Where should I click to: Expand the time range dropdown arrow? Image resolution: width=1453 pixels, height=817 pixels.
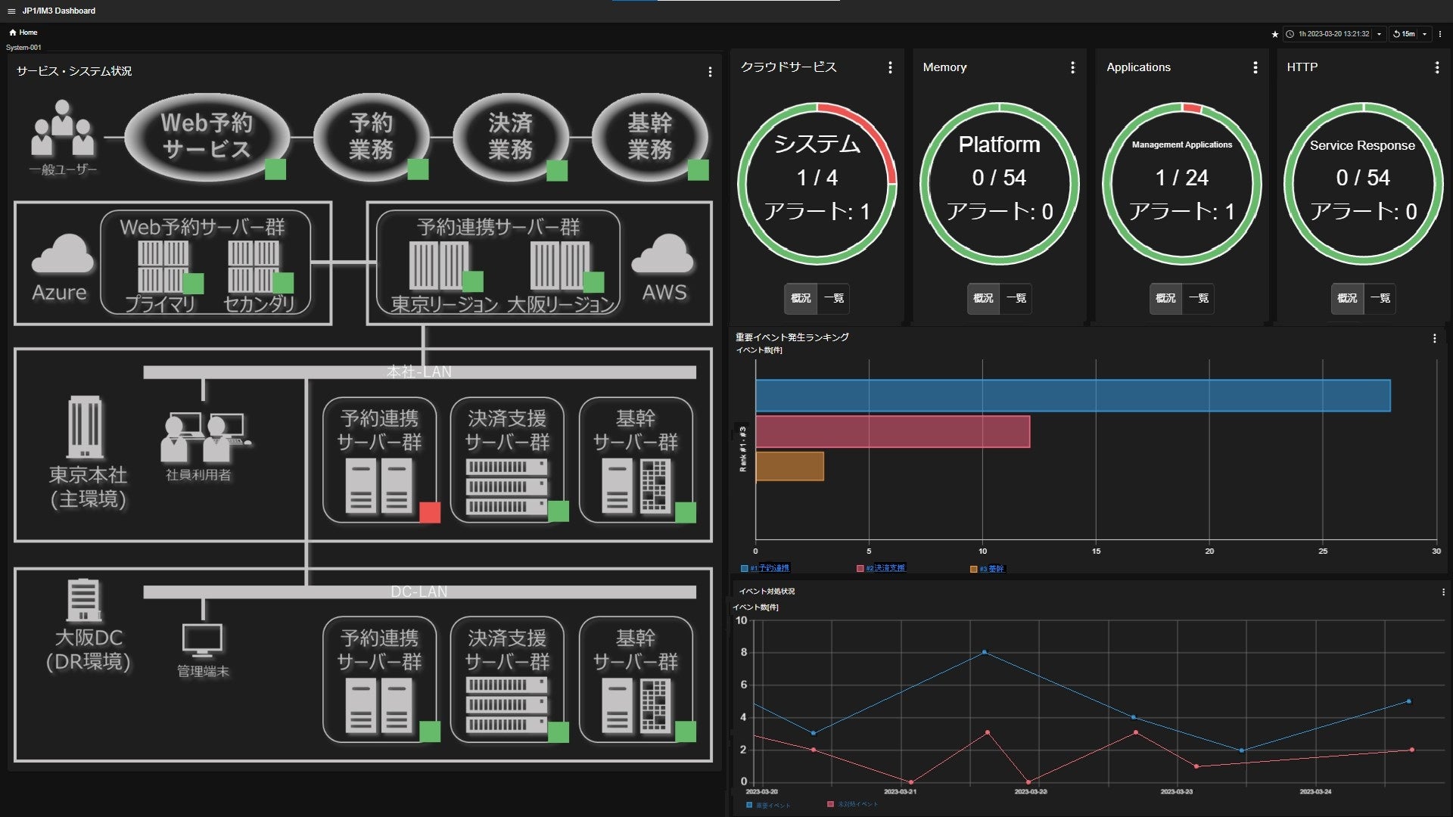(x=1379, y=34)
